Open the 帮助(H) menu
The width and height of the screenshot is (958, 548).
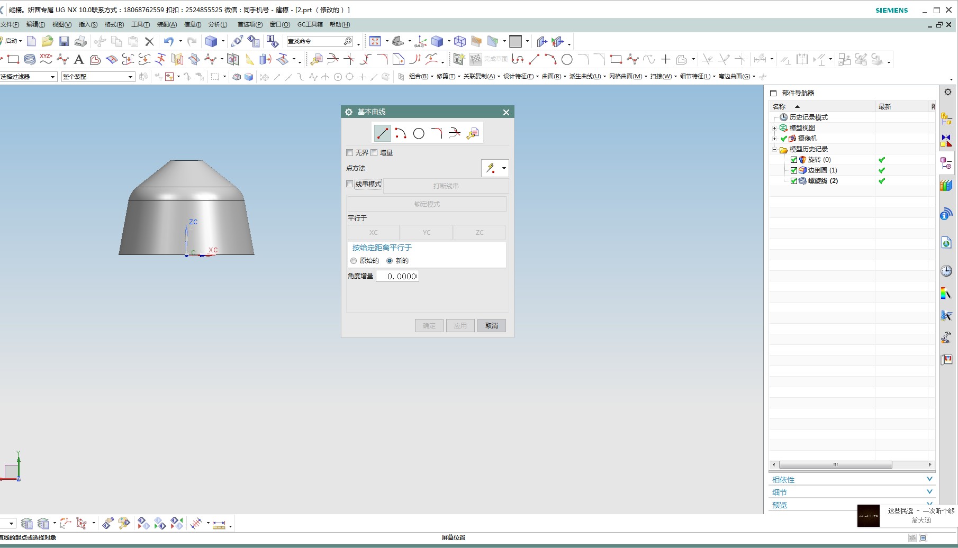339,24
